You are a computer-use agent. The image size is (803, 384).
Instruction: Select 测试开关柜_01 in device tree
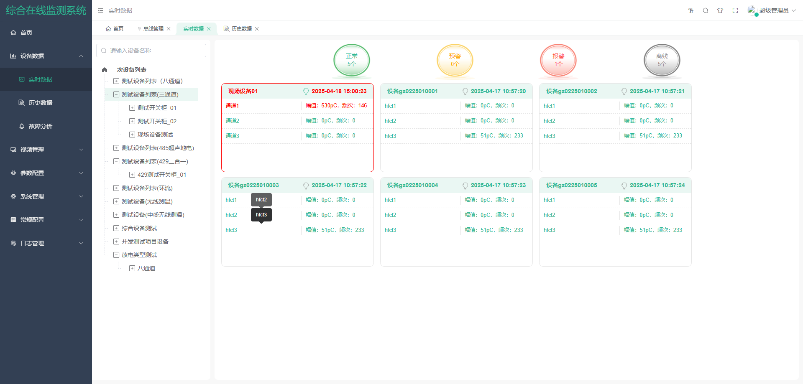[157, 108]
